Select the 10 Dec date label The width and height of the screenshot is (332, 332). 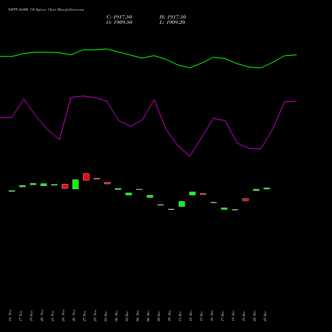tap(169, 315)
